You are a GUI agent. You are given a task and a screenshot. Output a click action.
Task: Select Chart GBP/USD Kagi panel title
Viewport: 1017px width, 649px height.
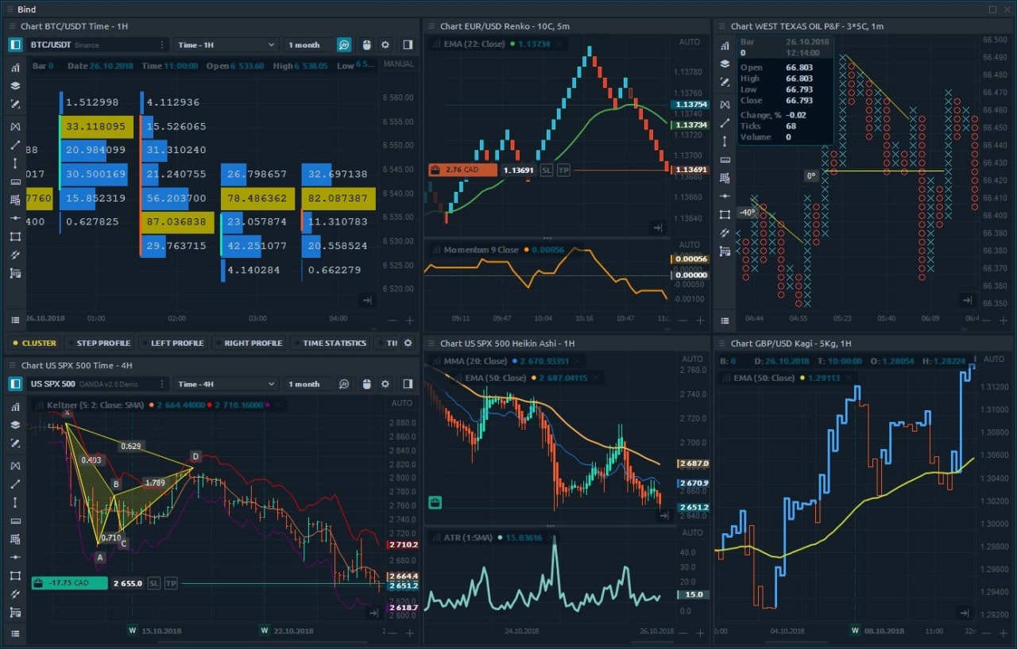coord(791,344)
